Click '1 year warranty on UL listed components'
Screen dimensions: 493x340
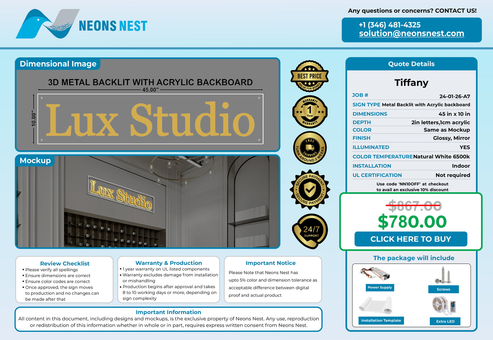coord(166,269)
